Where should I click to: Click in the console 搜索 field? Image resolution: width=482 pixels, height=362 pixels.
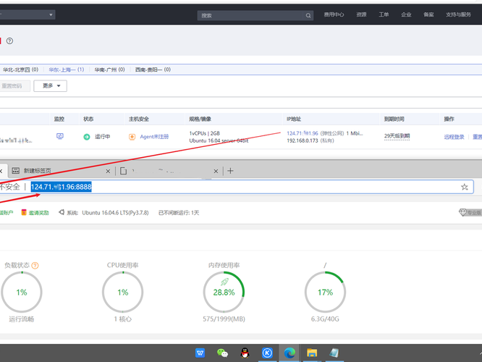(x=255, y=15)
